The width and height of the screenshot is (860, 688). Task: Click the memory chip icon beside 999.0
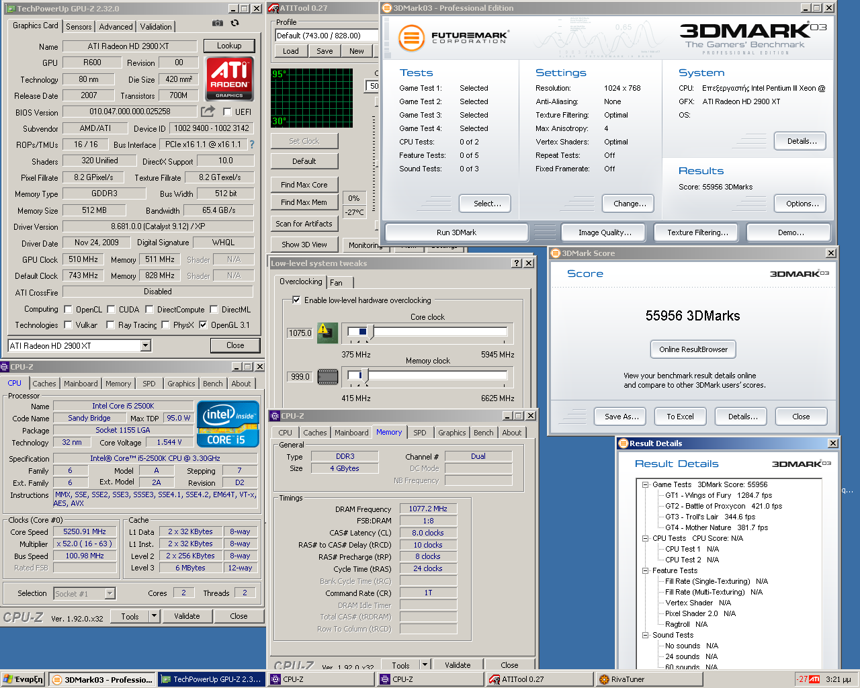[327, 376]
